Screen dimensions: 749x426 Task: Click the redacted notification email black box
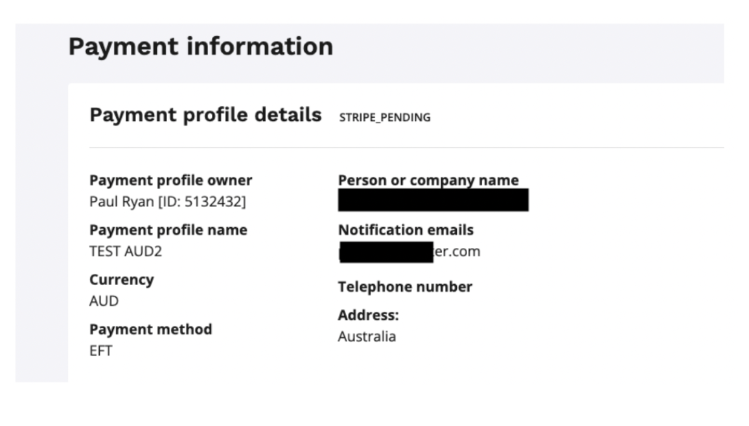[x=386, y=252]
